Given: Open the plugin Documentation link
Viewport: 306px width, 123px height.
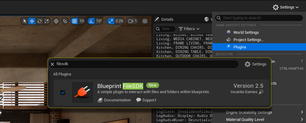Looking at the screenshot, I should pyautogui.click(x=114, y=100).
